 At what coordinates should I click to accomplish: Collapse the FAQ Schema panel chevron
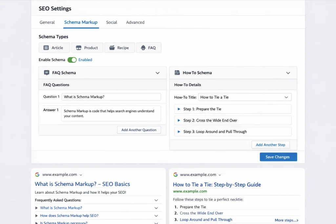pos(157,73)
